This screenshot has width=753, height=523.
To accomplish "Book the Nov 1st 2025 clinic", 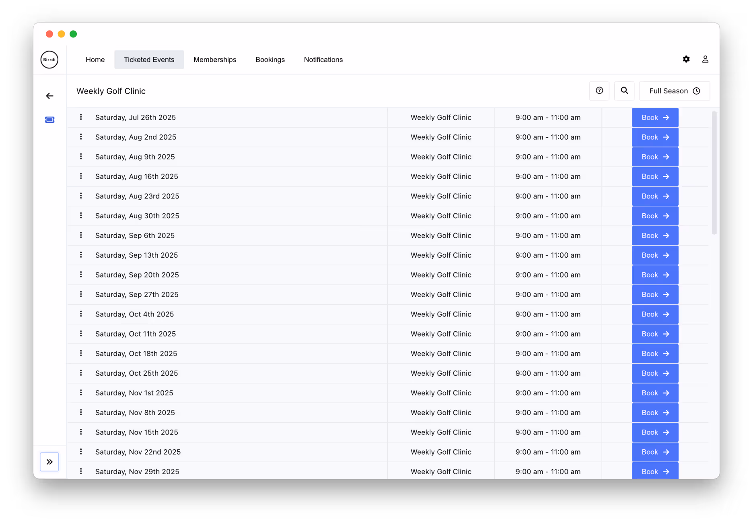I will (x=655, y=393).
